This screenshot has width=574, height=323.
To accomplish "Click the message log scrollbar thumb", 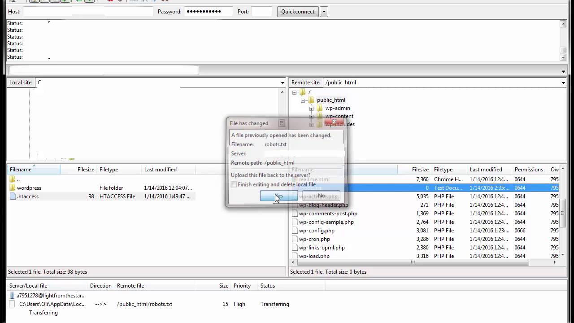I will [x=563, y=50].
